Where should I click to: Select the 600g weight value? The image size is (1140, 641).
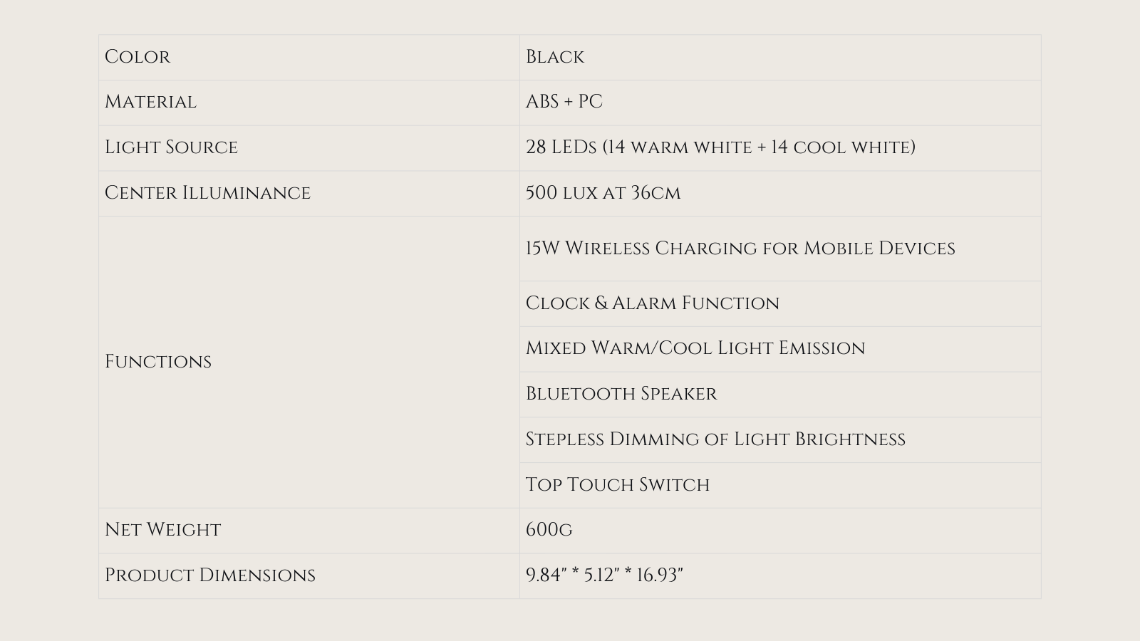pos(549,530)
